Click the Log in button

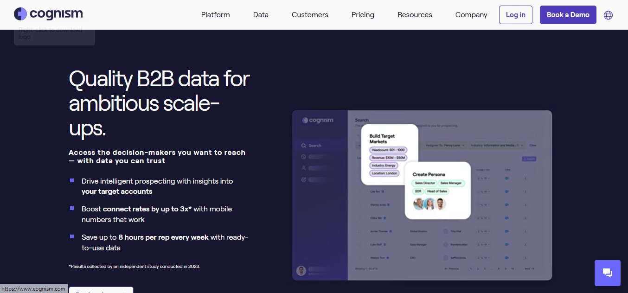click(x=515, y=14)
